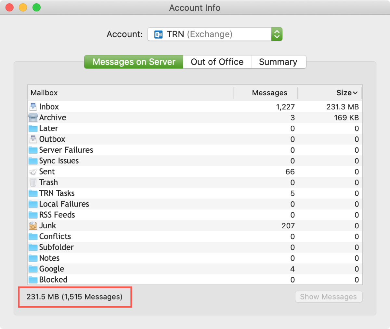Image resolution: width=390 pixels, height=329 pixels.
Task: Click the Messages on Server tab button
Action: pos(133,62)
